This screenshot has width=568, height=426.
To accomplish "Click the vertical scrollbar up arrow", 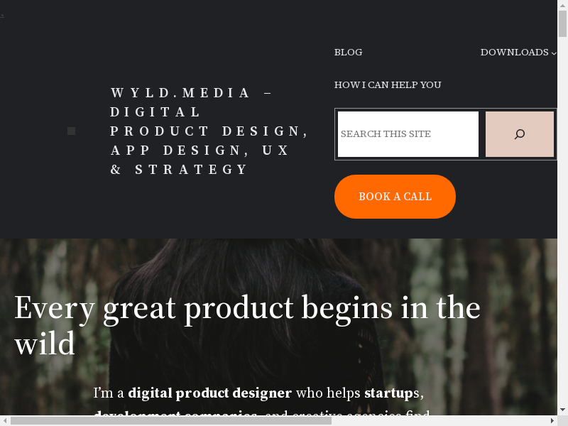I will [x=562, y=5].
